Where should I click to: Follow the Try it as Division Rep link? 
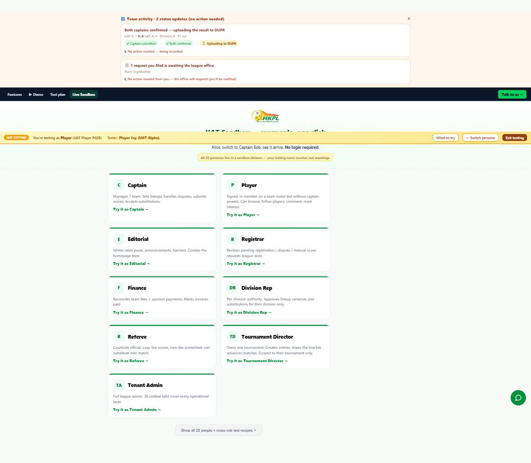click(249, 312)
